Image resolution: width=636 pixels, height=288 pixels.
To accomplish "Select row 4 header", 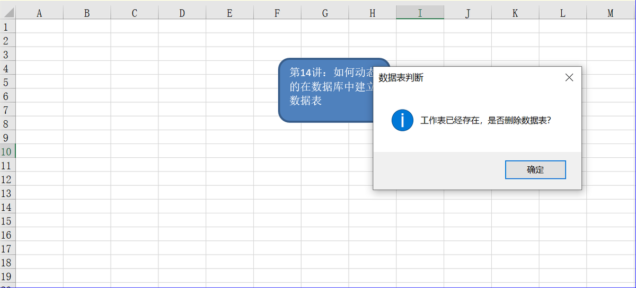I will click(x=7, y=68).
